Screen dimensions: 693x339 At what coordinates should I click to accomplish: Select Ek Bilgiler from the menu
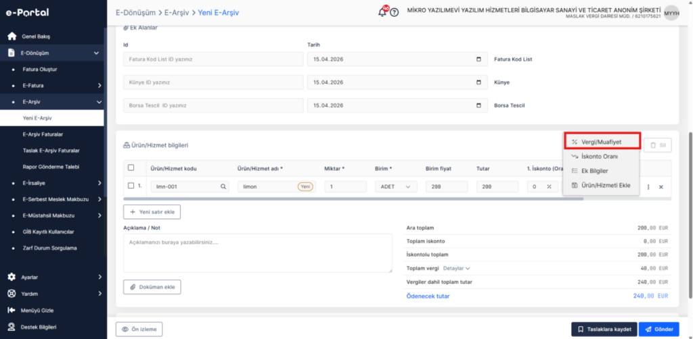pyautogui.click(x=601, y=171)
